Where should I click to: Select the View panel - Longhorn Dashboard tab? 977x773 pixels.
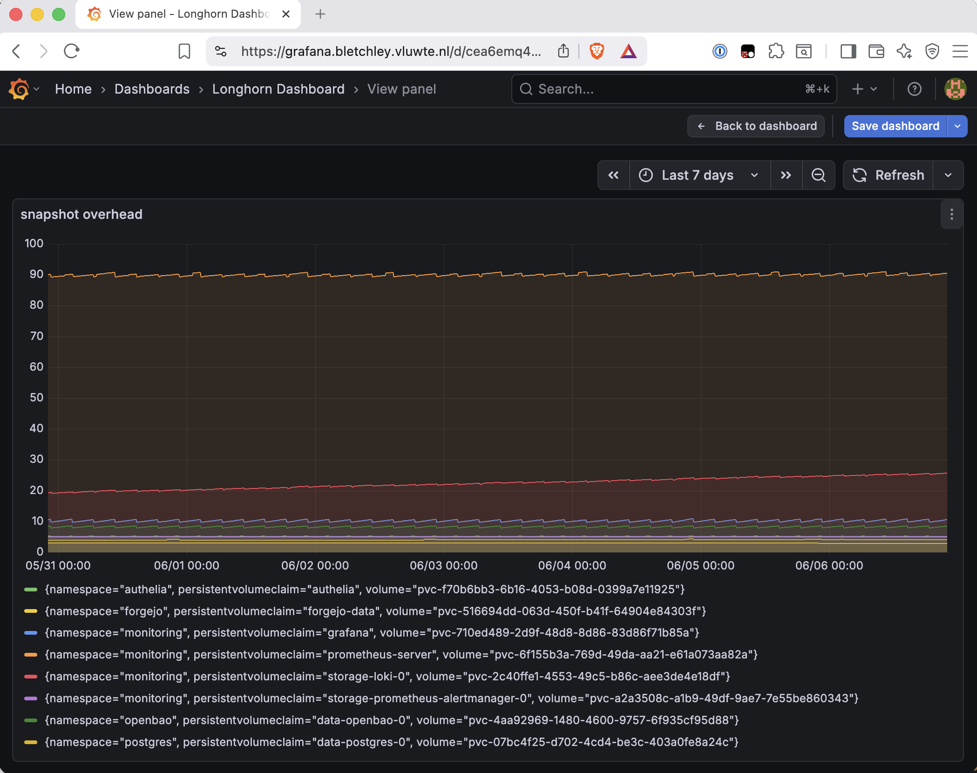[188, 14]
